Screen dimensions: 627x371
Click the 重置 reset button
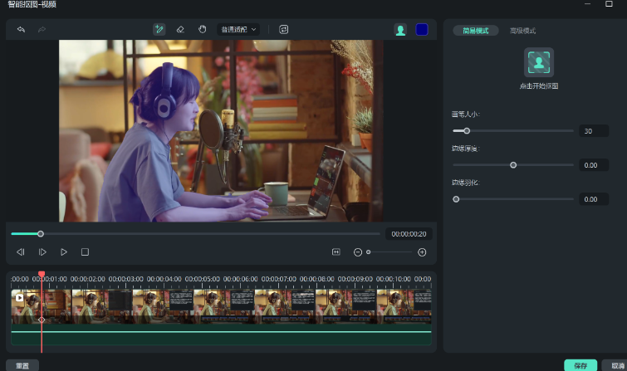click(x=23, y=365)
